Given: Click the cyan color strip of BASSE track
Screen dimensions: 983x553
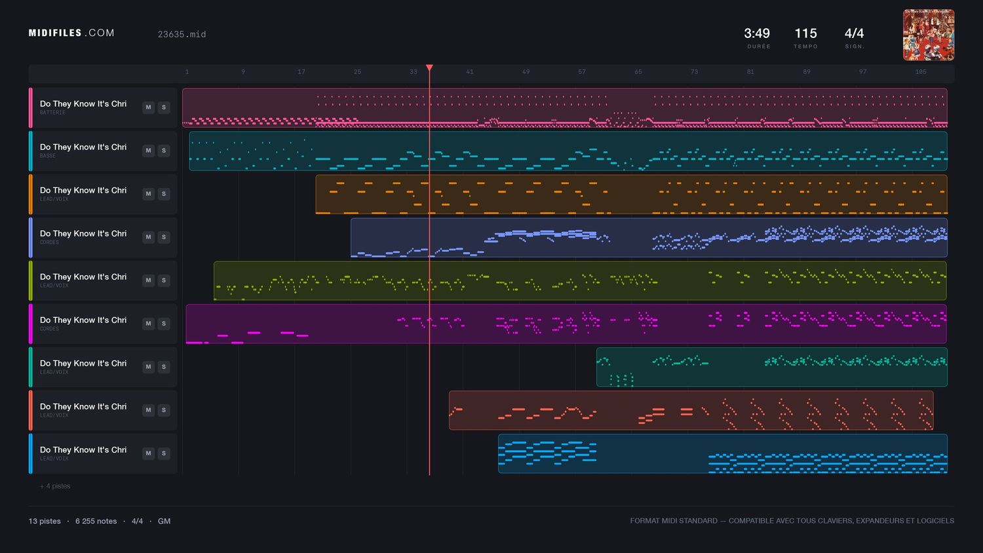Looking at the screenshot, I should point(31,151).
